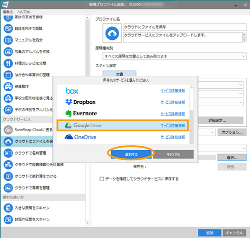Viewport: 250px width, 238px height.
Task: Choose the Dropbox service logo
Action: pos(80,102)
